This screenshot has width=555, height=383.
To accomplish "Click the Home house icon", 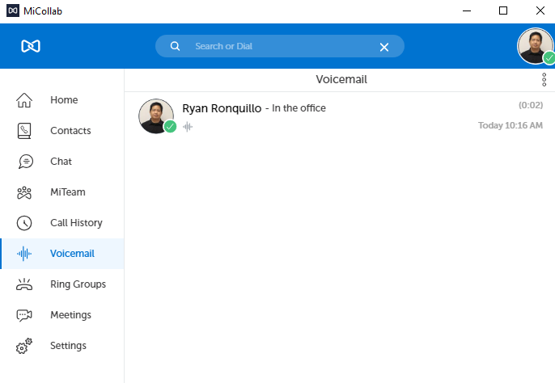I will pos(25,100).
